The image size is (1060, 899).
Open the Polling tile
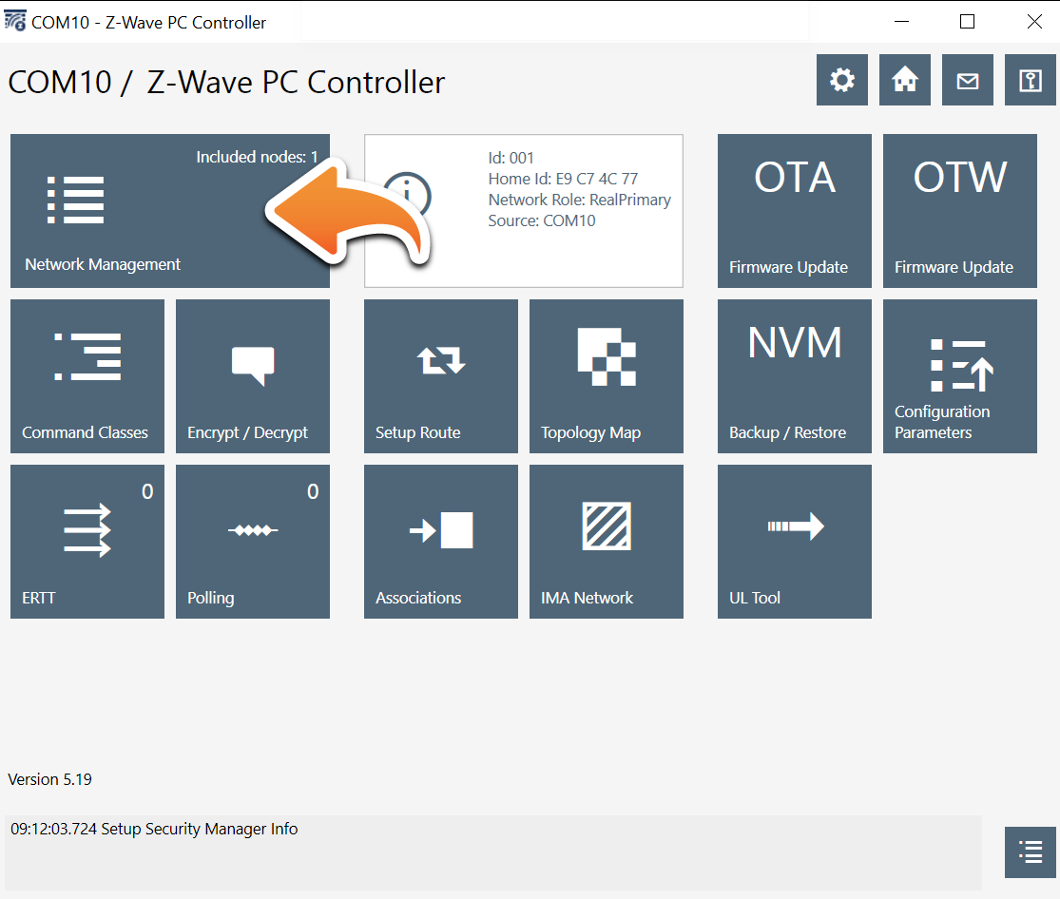[253, 542]
